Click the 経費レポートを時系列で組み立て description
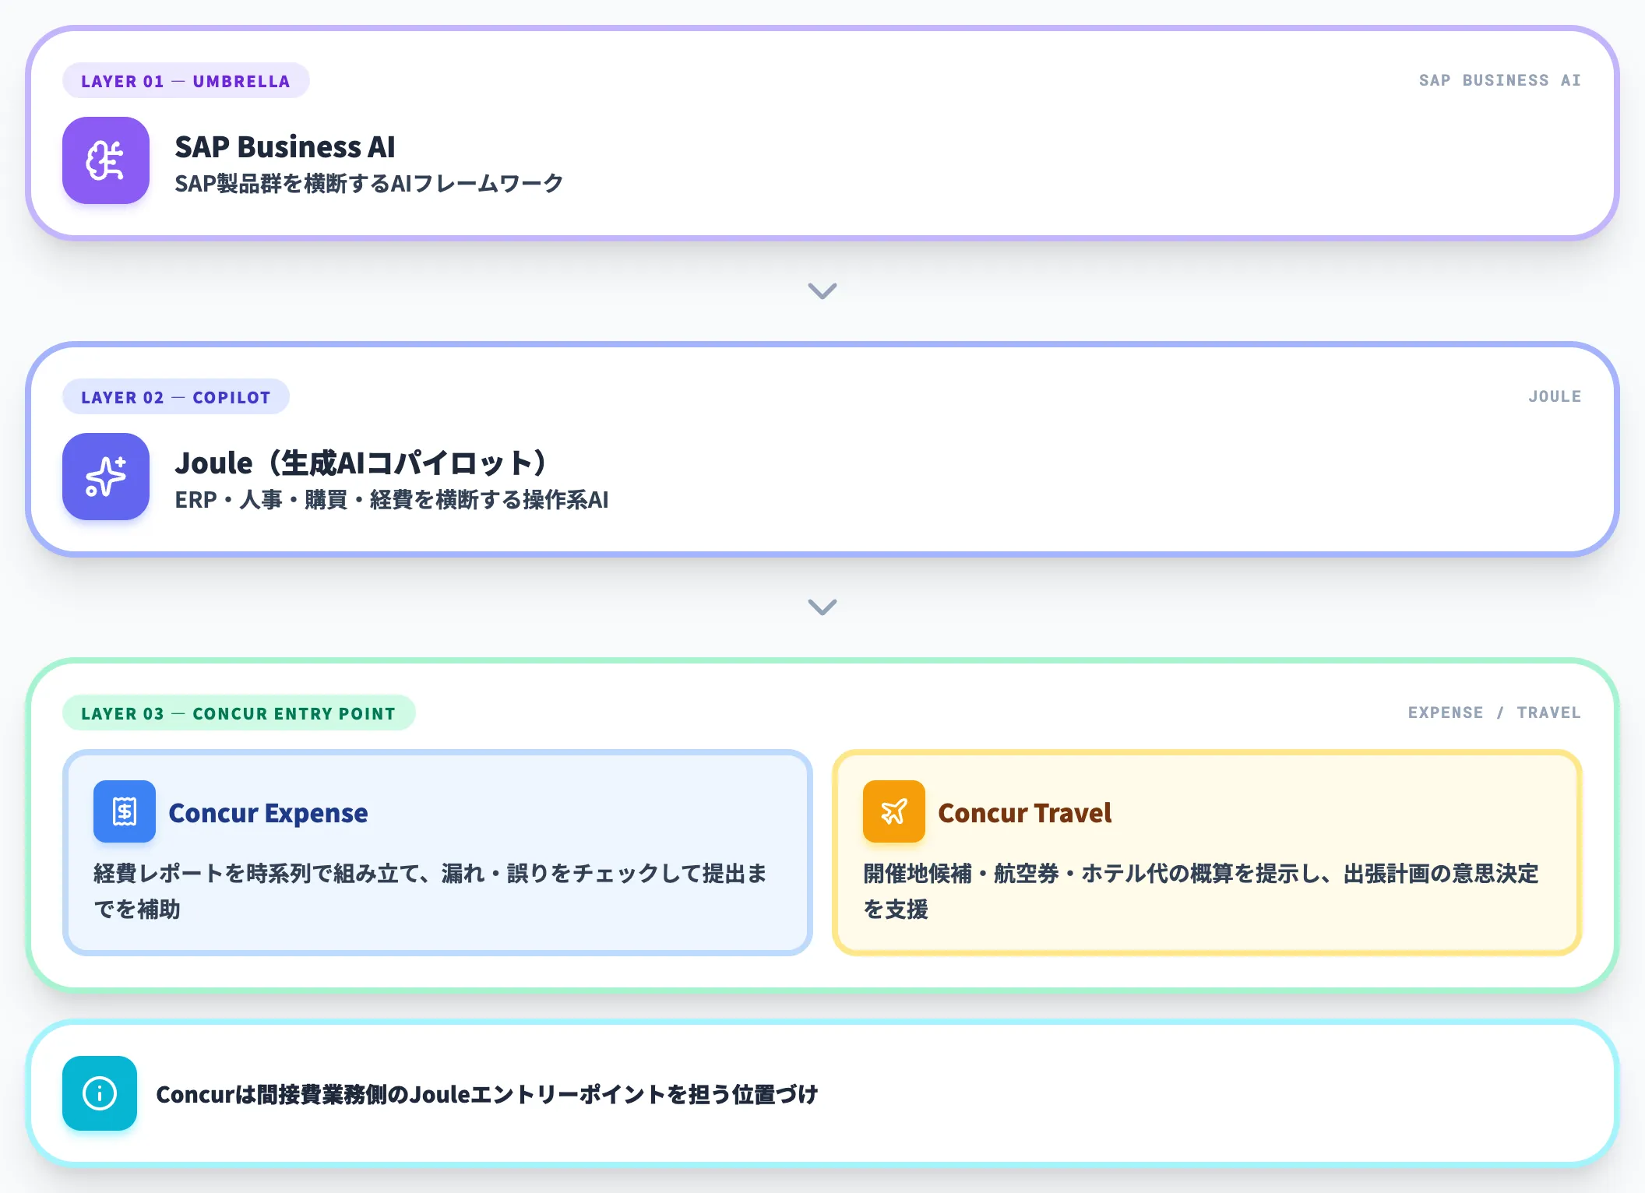This screenshot has width=1645, height=1193. [431, 891]
